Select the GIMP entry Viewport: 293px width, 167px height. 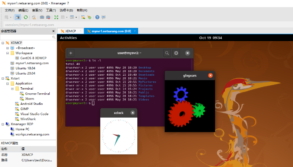click(x=24, y=109)
